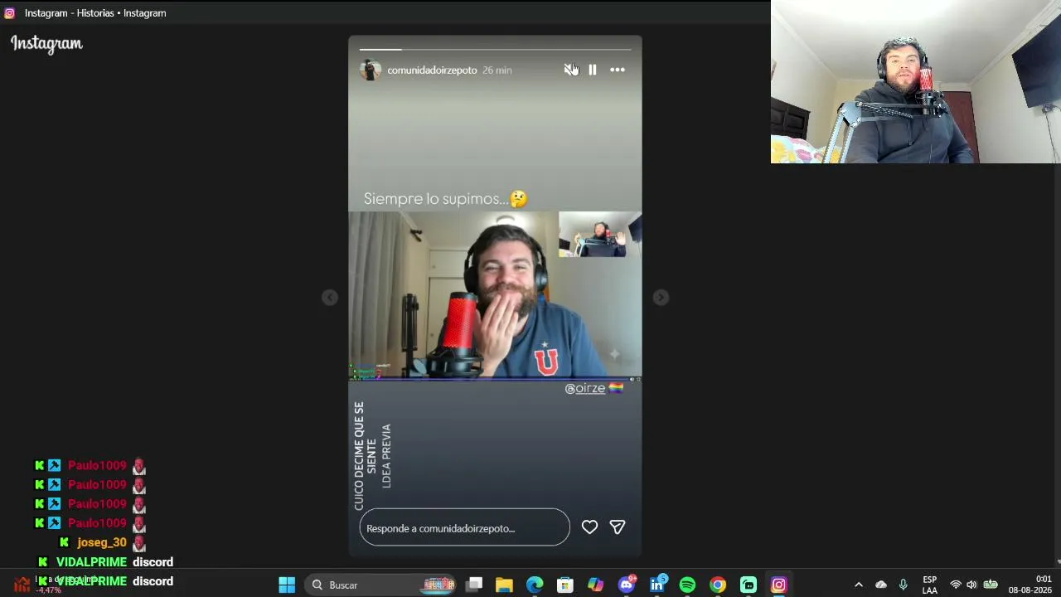Focus the reply to comunidadoirzepoto field

(x=464, y=528)
